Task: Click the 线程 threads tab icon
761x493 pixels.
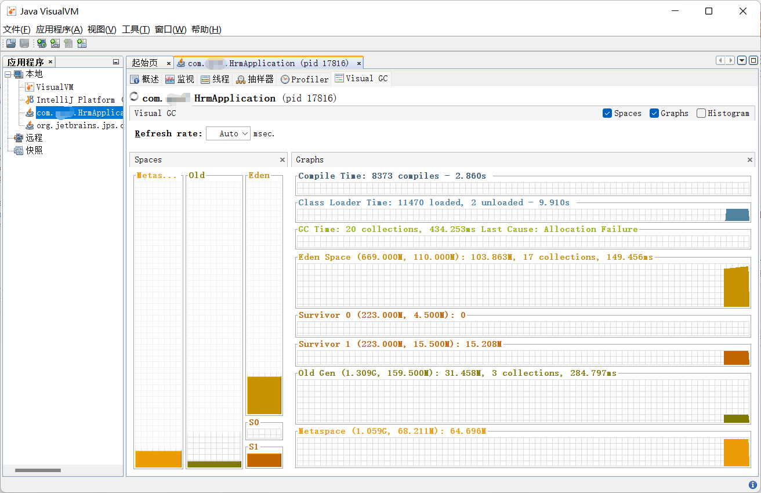Action: [x=205, y=79]
